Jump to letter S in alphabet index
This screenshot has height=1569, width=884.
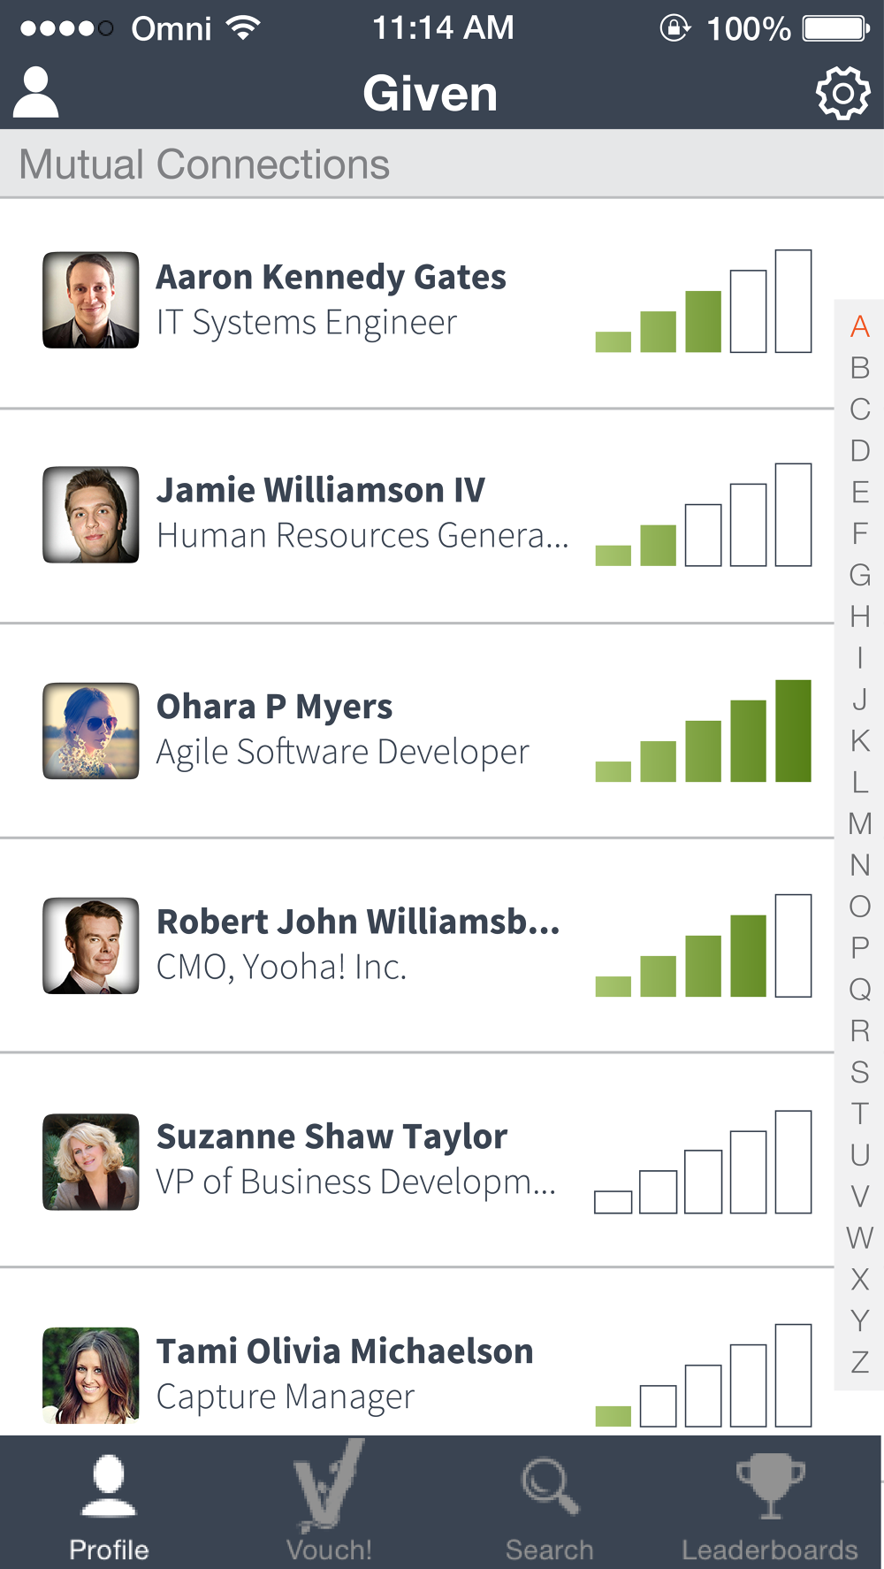tap(860, 1072)
